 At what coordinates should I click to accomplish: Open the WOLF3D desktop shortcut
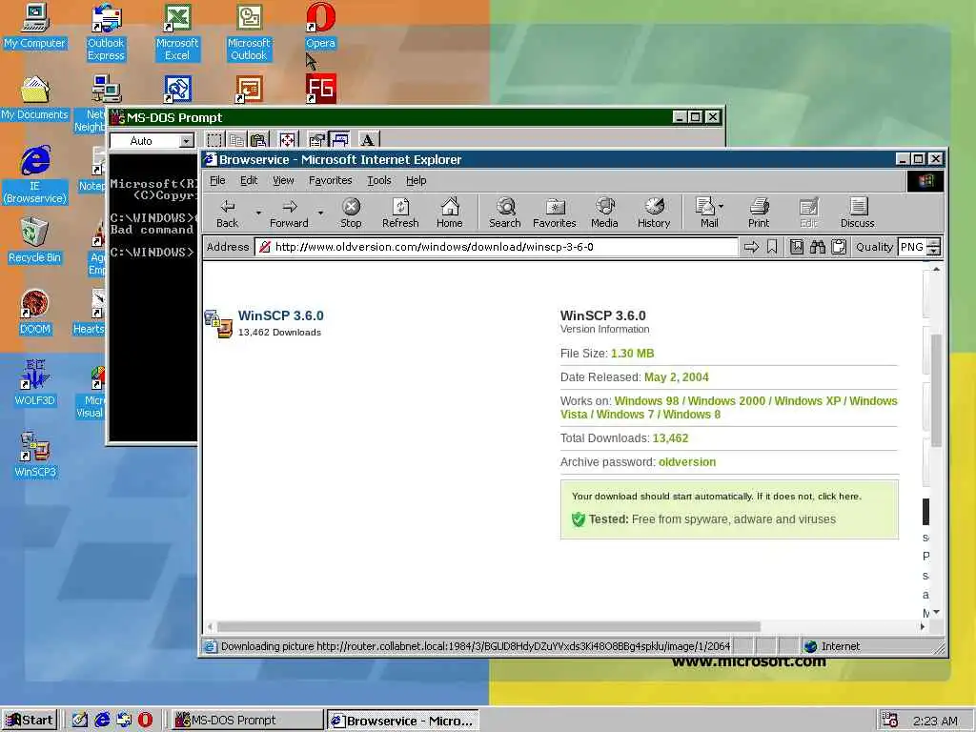click(35, 383)
